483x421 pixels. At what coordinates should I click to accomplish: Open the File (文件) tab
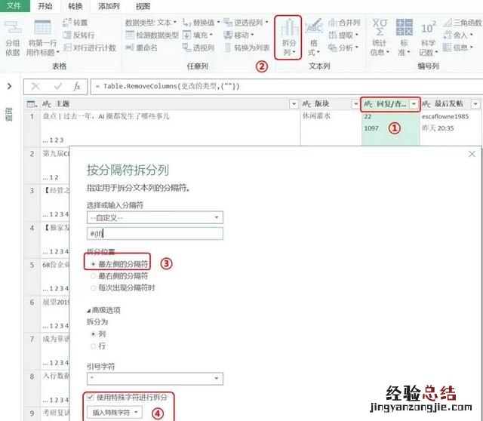14,6
